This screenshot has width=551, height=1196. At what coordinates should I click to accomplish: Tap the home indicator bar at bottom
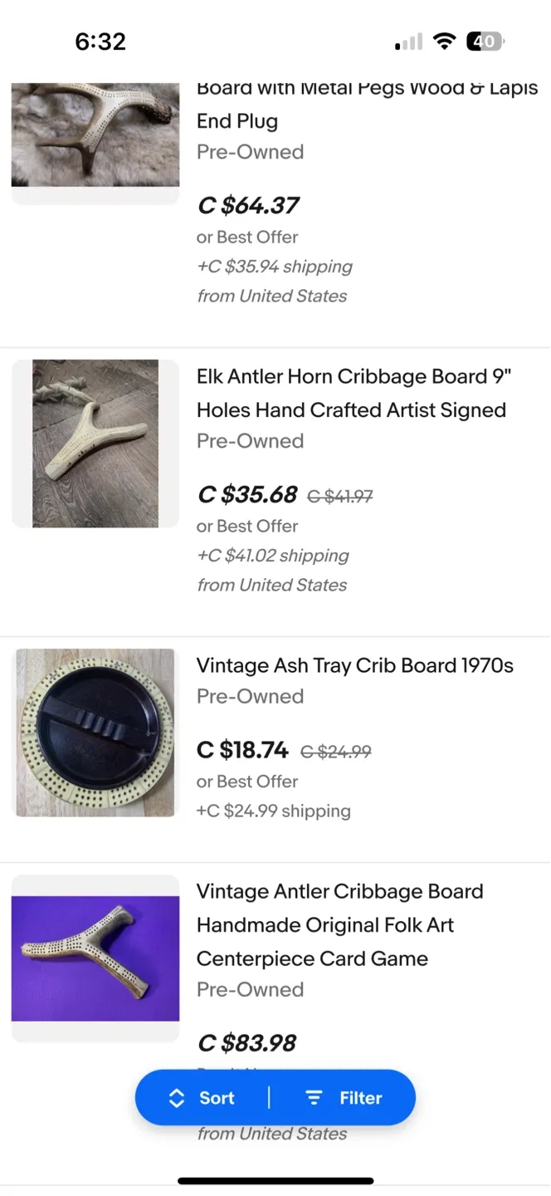coord(275,1179)
